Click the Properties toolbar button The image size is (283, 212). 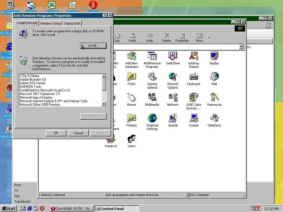(x=182, y=38)
